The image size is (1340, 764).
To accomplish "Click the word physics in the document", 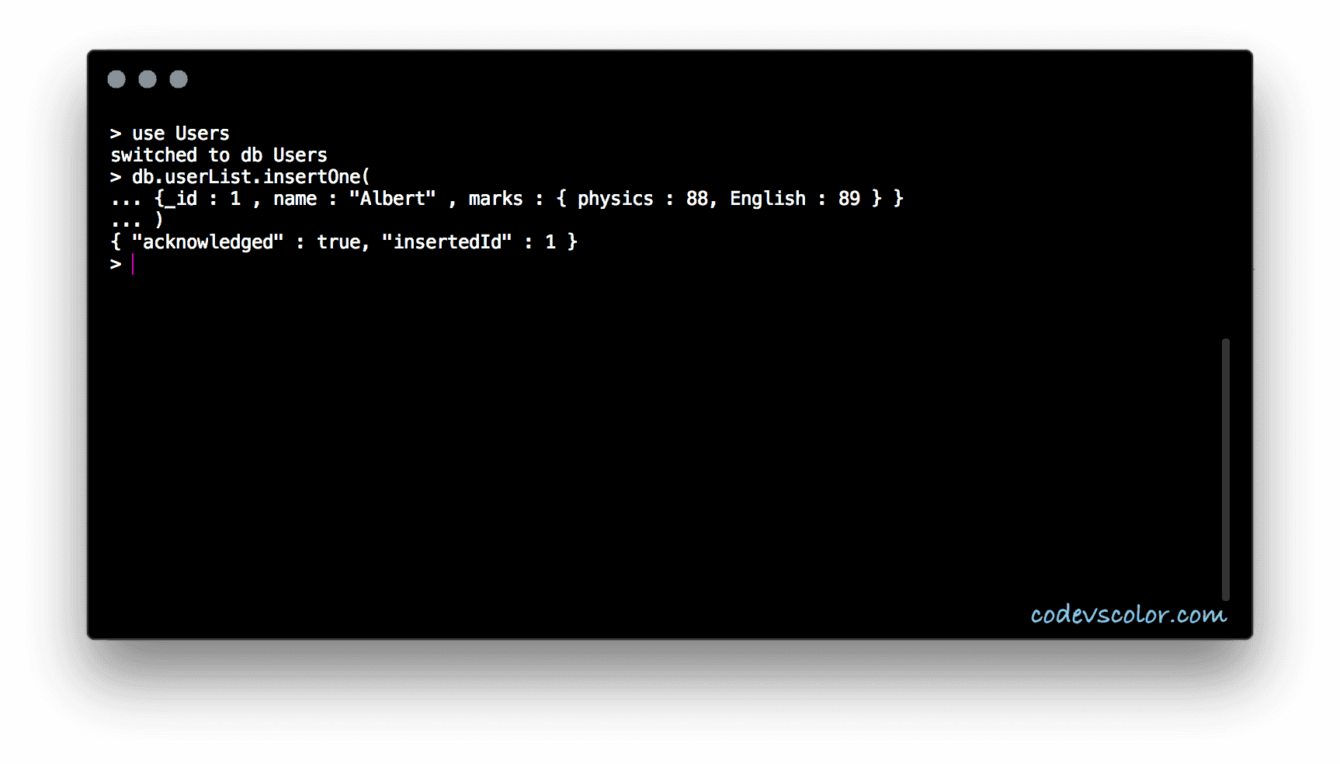I will (x=615, y=199).
